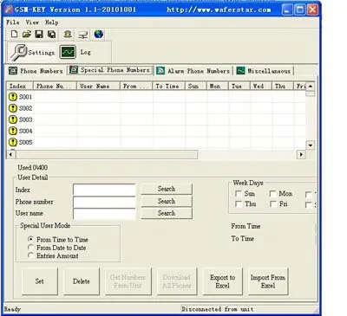Select the From Date to Date radio option

click(30, 248)
